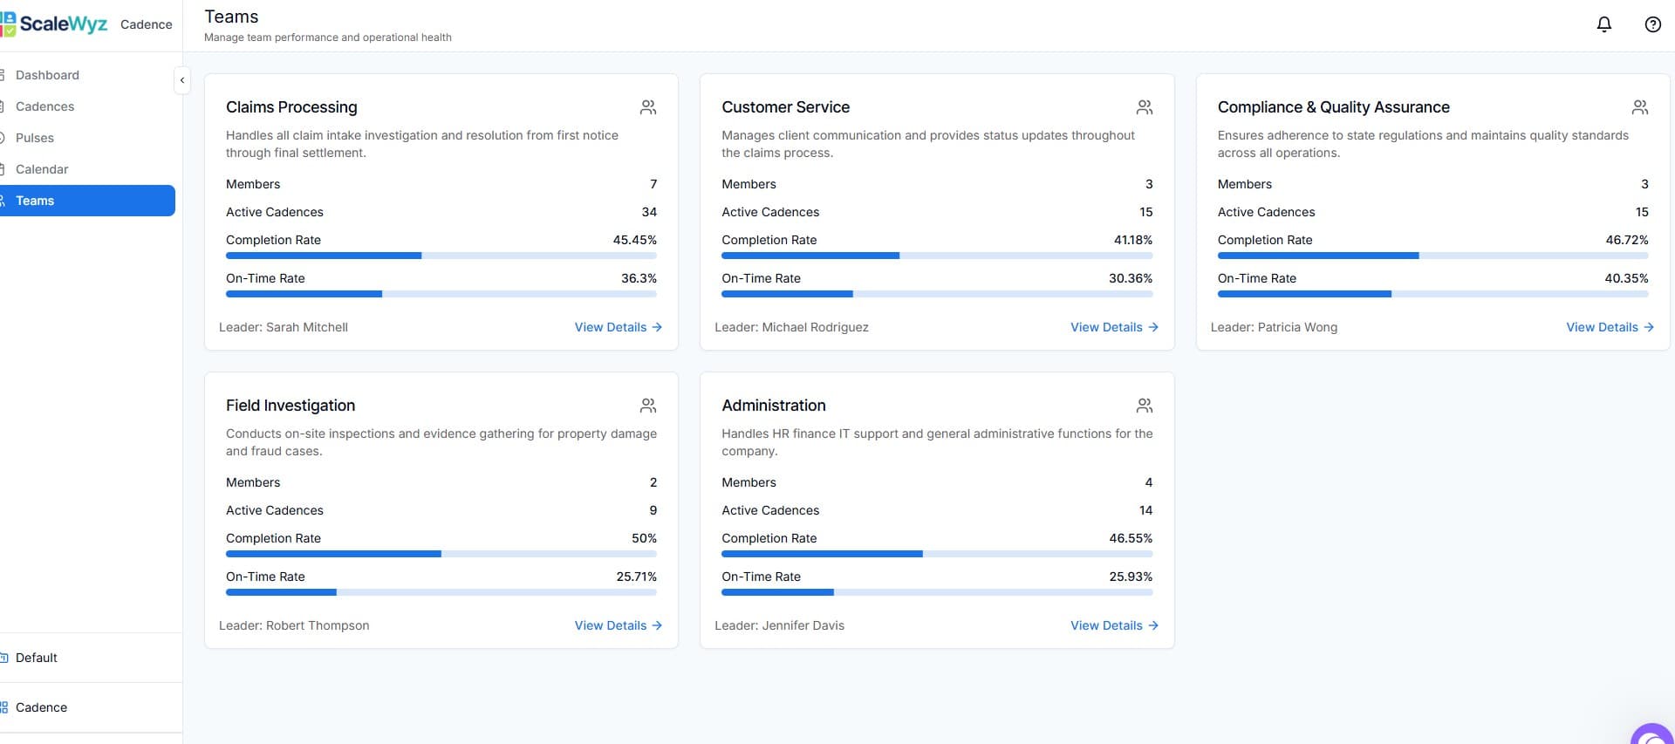1675x744 pixels.
Task: View Details for Claims Processing team
Action: point(618,327)
